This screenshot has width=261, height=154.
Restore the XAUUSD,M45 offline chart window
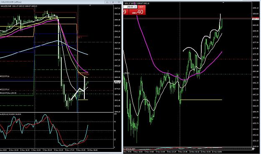[113, 2]
